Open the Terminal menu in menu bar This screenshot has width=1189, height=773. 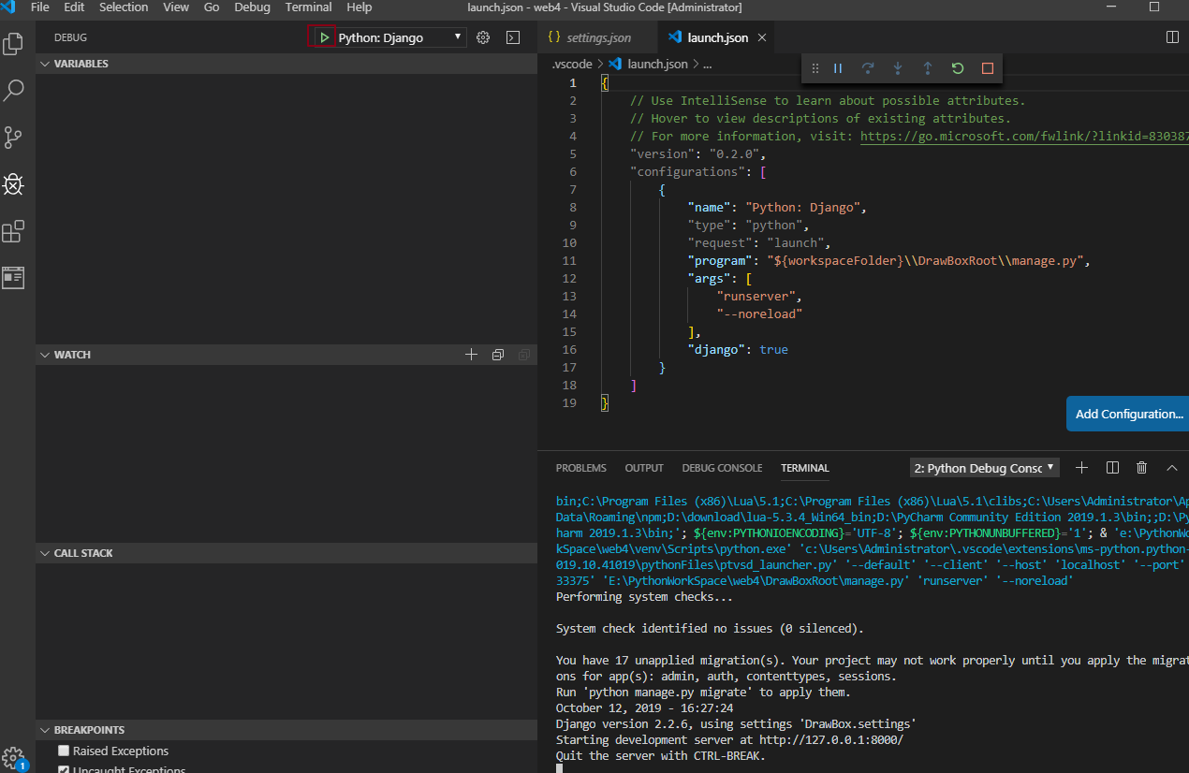pos(308,7)
